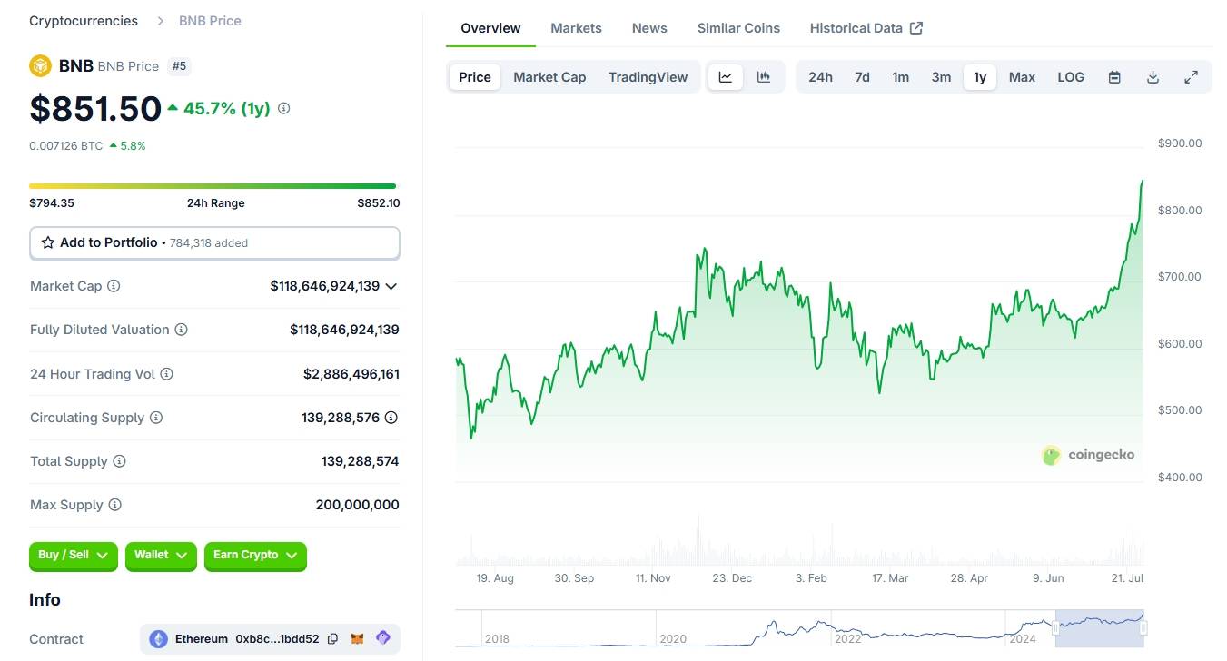Click the 24h Range price bar
1227x661 pixels.
[213, 186]
